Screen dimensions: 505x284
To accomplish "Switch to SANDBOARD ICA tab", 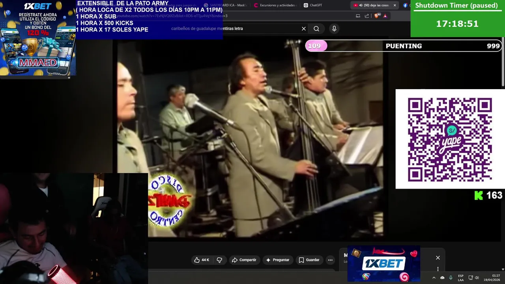I will (226, 5).
